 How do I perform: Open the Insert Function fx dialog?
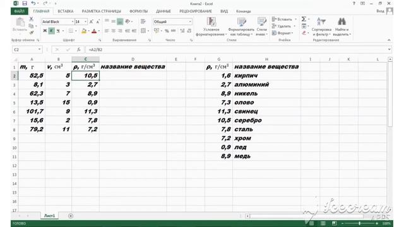[78, 49]
